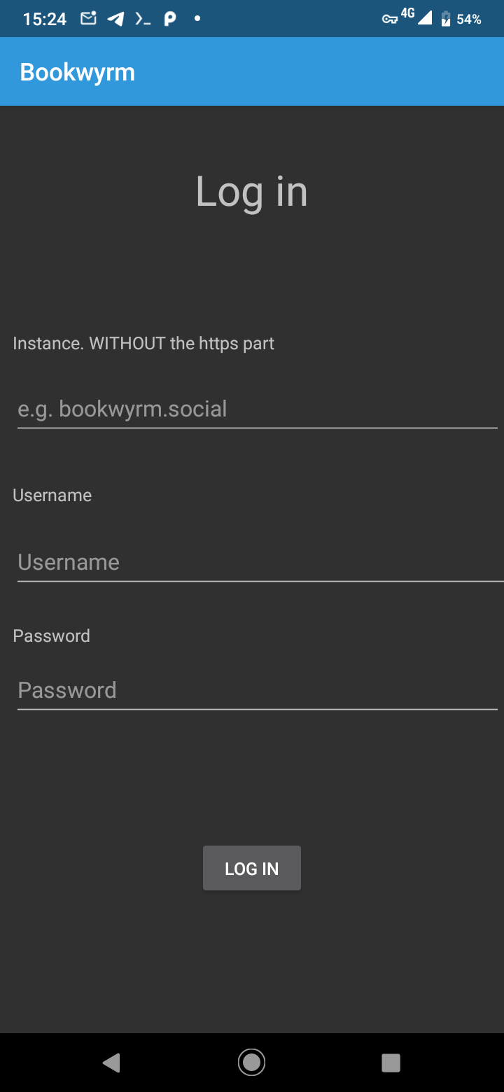Tap the P app notification icon

coord(170,19)
